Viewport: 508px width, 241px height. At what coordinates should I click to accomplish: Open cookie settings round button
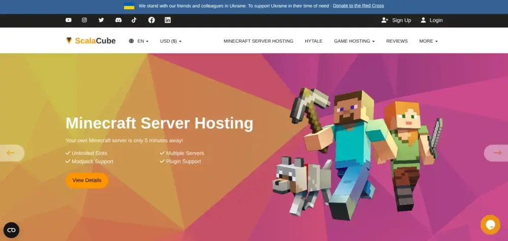click(x=11, y=230)
